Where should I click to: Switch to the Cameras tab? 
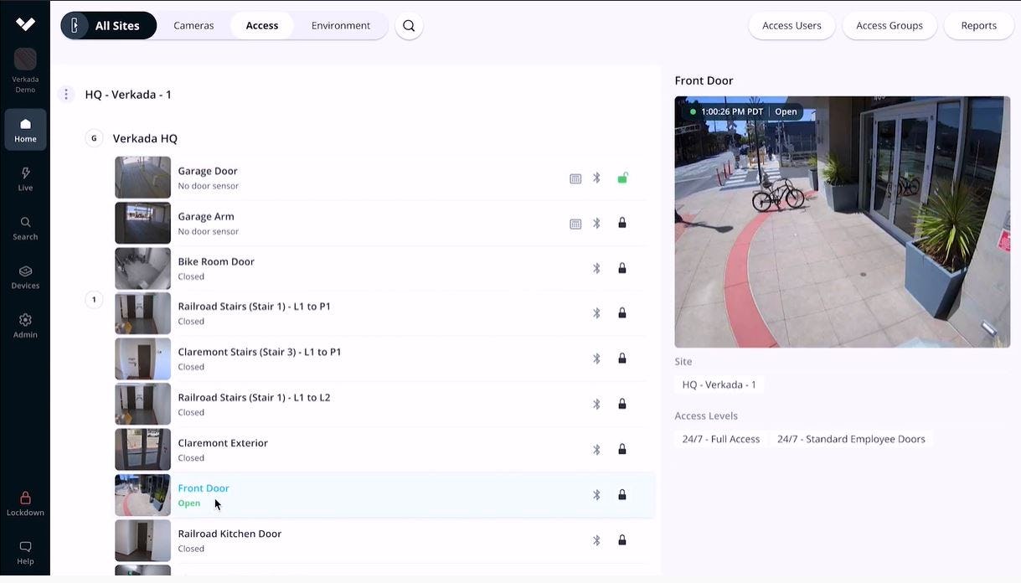point(193,25)
